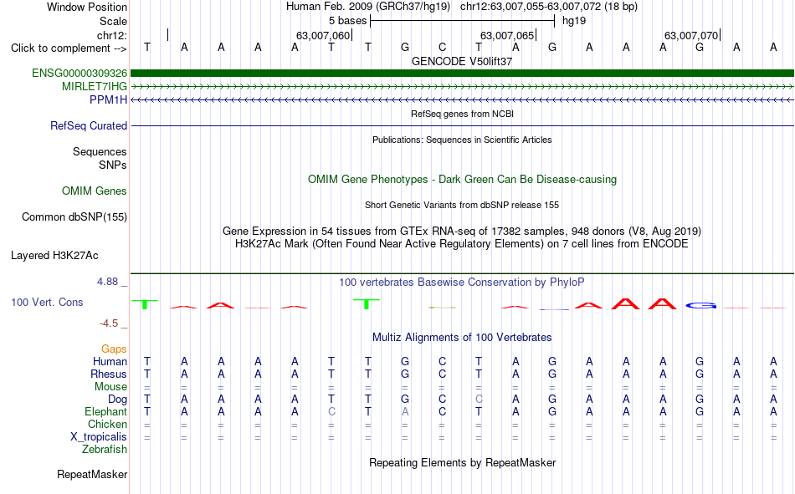The width and height of the screenshot is (795, 494).
Task: Select the Human species row label
Action: tap(110, 361)
